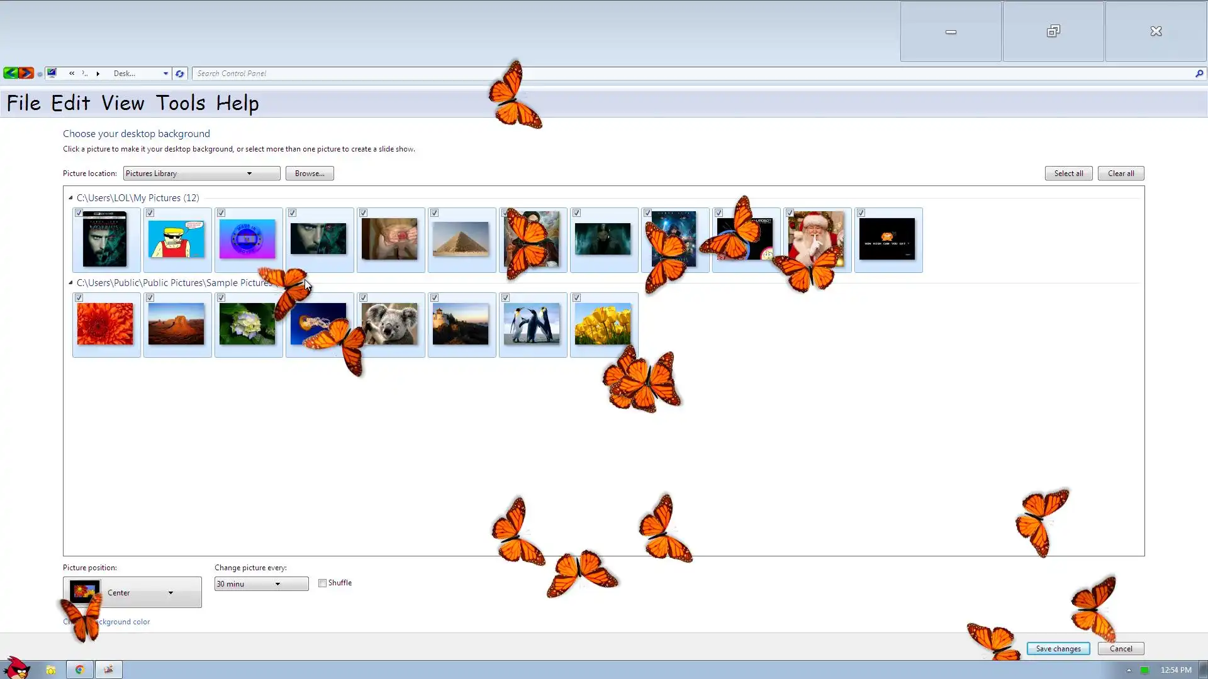Click the orange forward arrow
This screenshot has height=679, width=1208.
pos(26,74)
